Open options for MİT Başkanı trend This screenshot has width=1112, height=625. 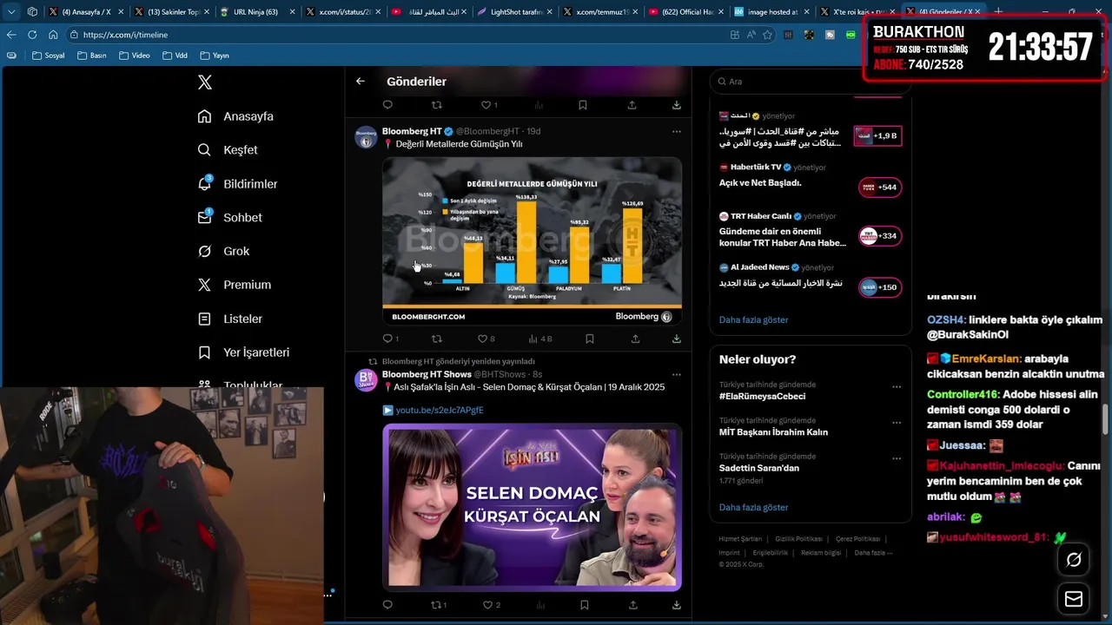point(897,423)
